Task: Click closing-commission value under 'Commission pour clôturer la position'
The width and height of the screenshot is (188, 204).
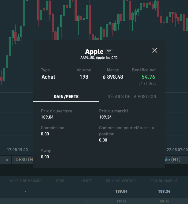Action: pos(103,140)
